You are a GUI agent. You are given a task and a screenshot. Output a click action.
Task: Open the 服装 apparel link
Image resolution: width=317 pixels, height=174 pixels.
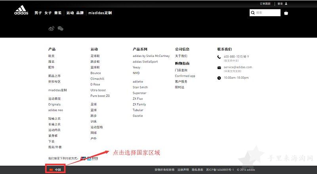click(x=52, y=62)
